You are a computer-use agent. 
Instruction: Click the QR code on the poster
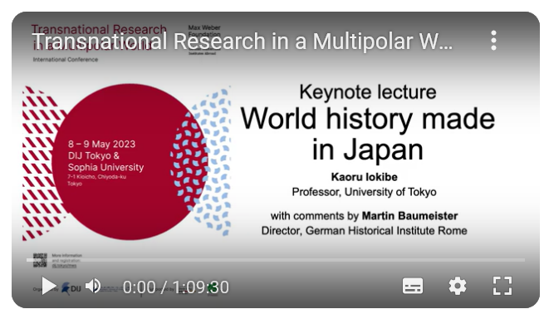40,260
